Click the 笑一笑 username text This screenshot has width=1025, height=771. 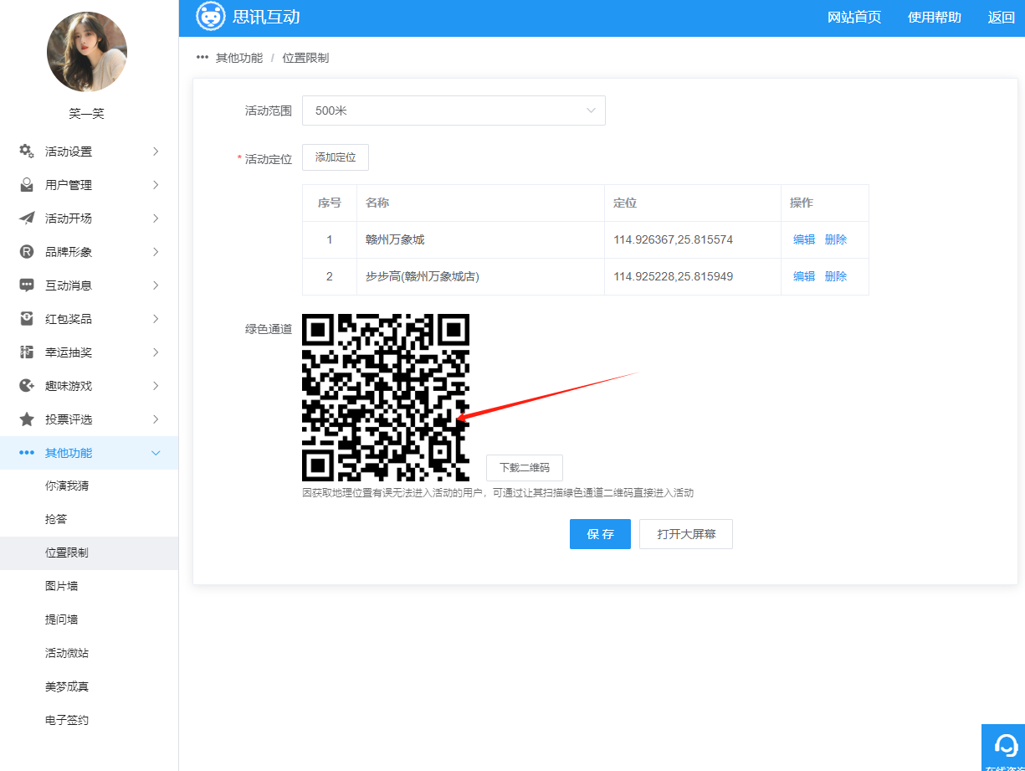[87, 114]
